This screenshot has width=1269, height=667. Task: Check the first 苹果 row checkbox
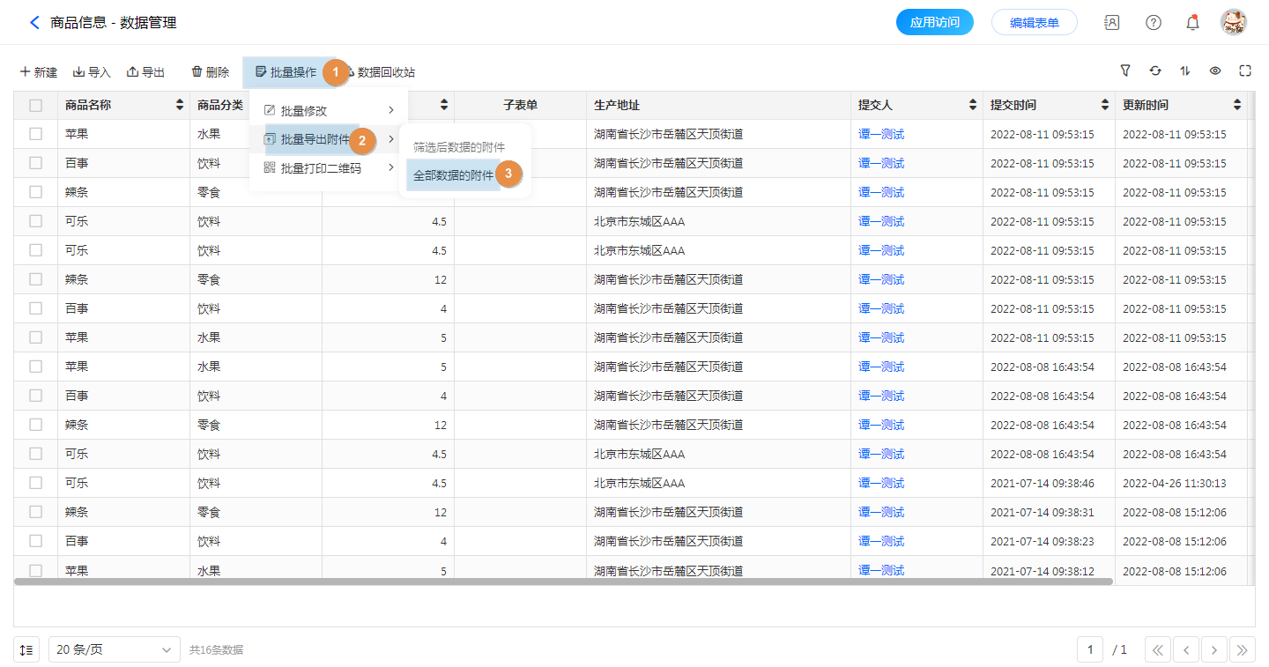tap(36, 134)
